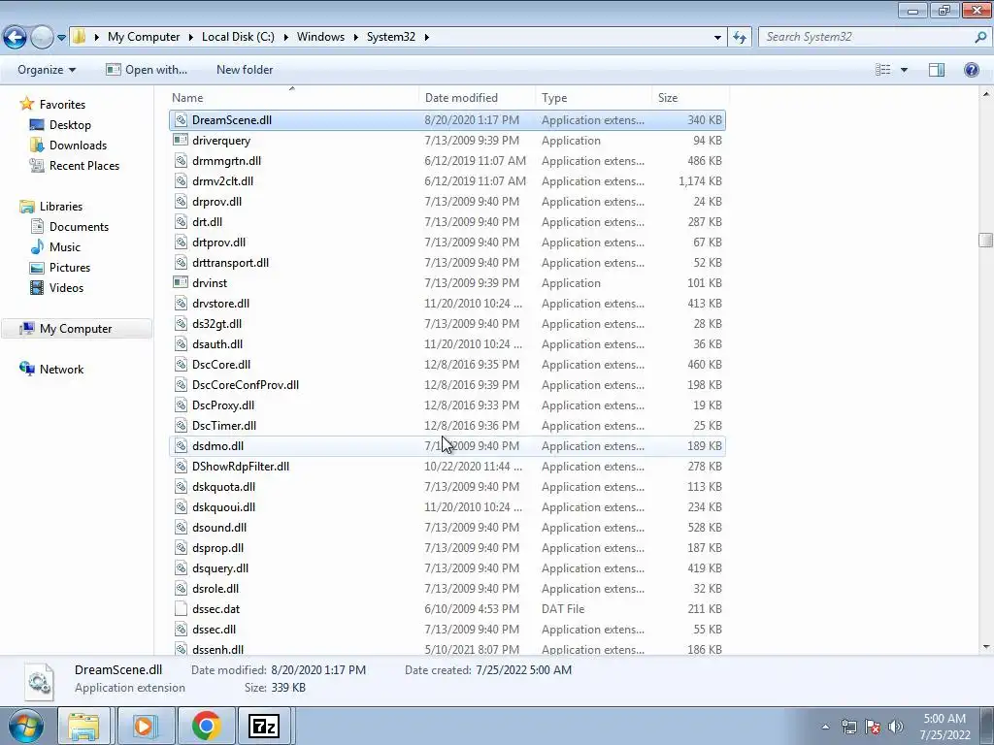Click the Forward navigation arrow button
Screen dimensions: 994x745
pos(42,37)
